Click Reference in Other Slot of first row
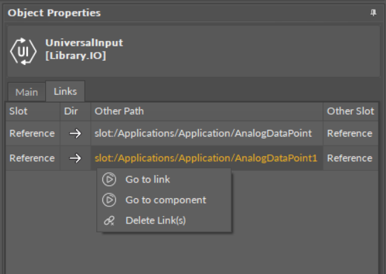Viewport: 386px width, 274px height. tap(350, 133)
